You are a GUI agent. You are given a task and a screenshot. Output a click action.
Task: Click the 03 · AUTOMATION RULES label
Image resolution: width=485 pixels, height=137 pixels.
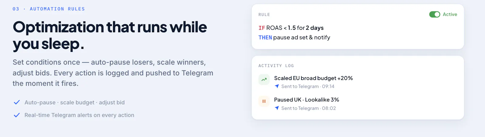point(49,9)
